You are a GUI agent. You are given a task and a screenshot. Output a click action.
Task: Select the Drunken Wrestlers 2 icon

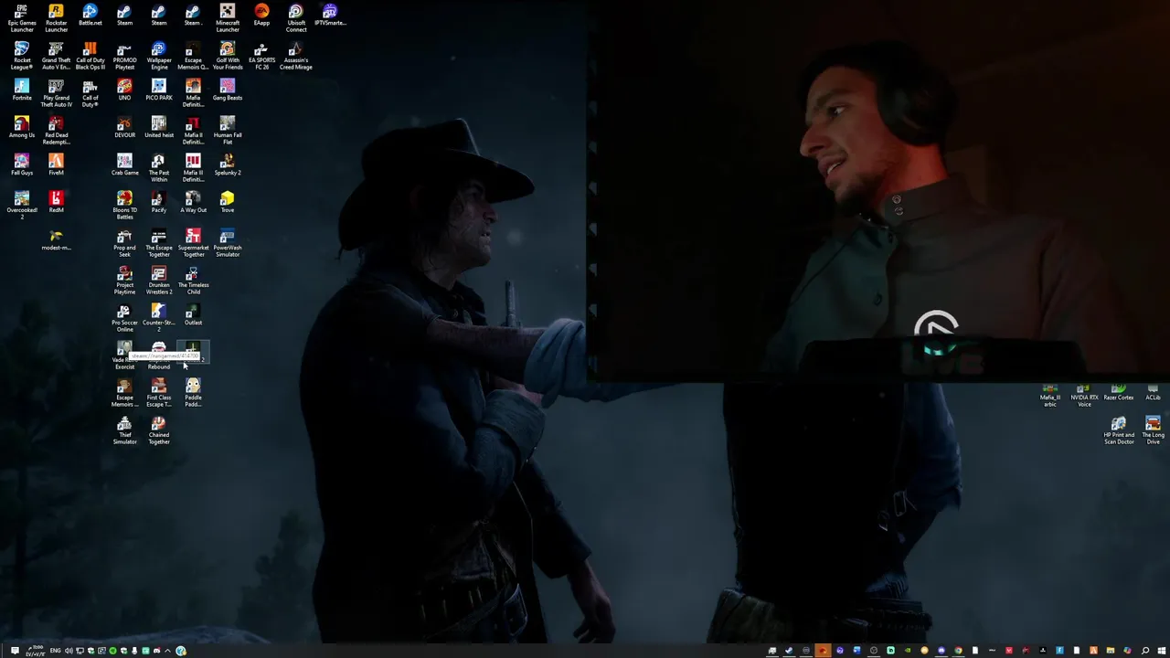pos(159,281)
